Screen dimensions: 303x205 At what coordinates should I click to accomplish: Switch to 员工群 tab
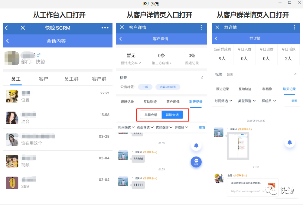point(71,79)
